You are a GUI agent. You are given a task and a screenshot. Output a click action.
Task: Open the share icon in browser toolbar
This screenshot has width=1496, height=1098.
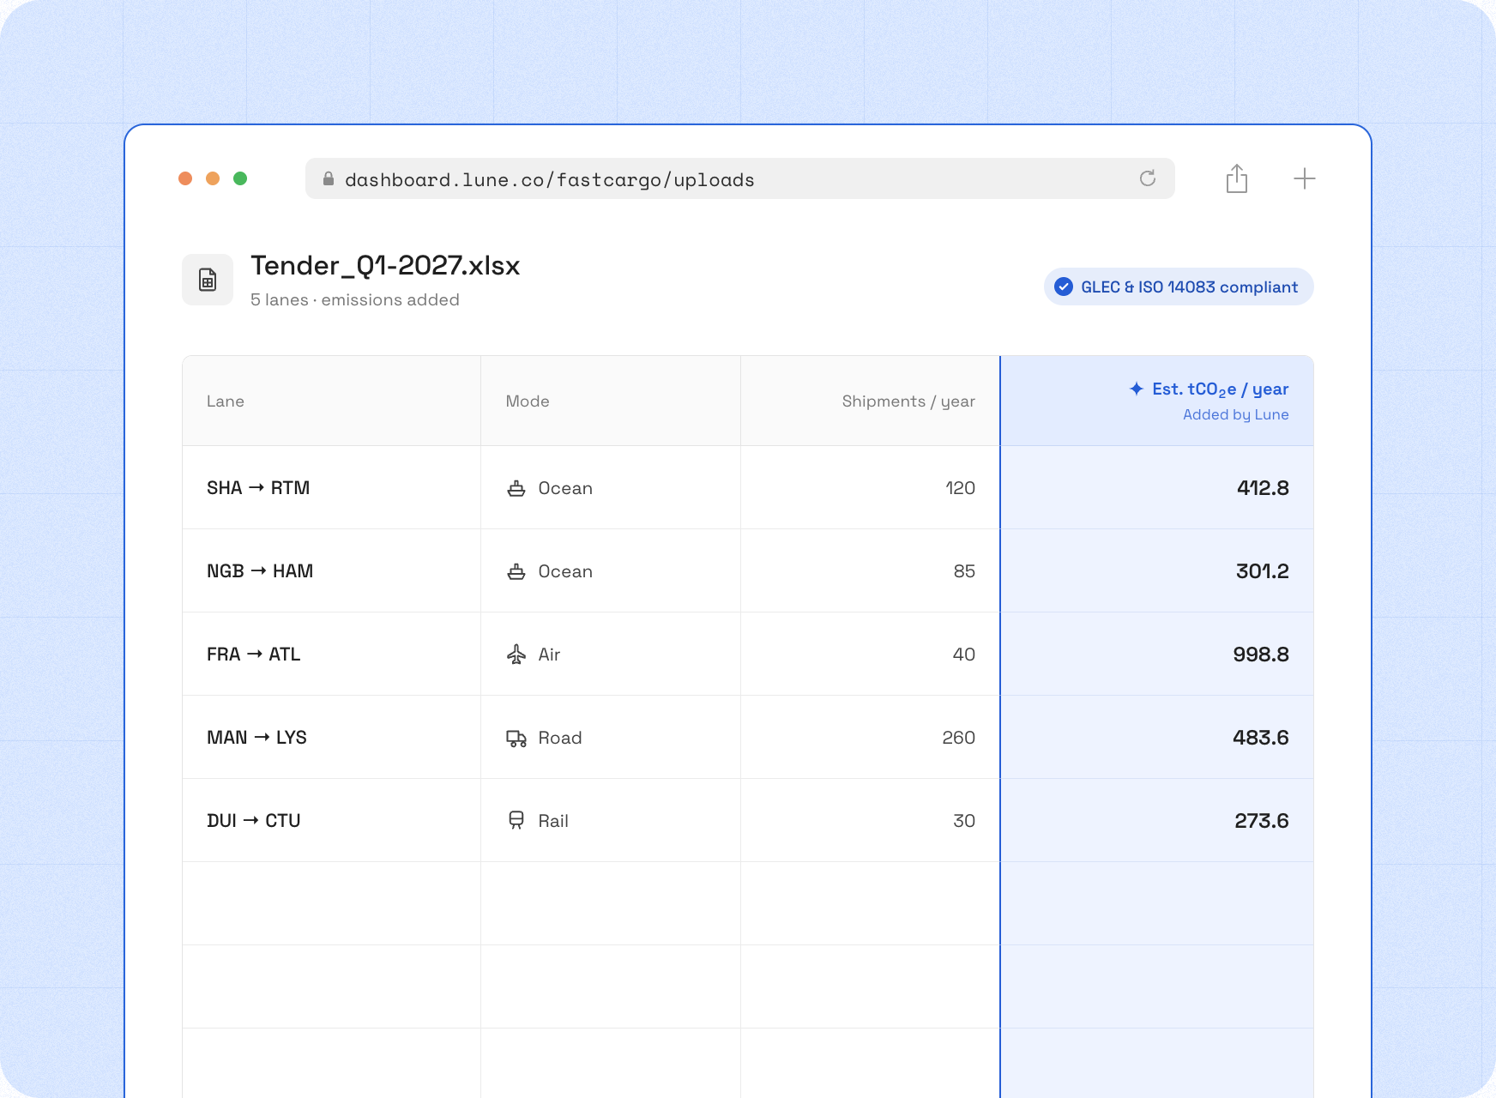coord(1237,178)
